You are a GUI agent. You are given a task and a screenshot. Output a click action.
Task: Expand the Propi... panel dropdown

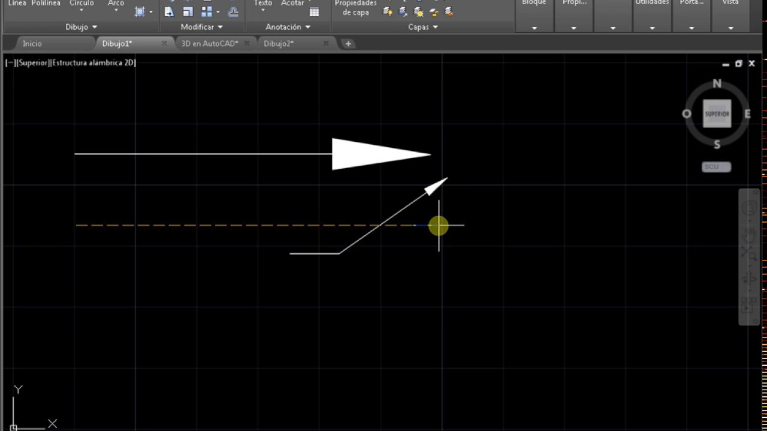573,28
